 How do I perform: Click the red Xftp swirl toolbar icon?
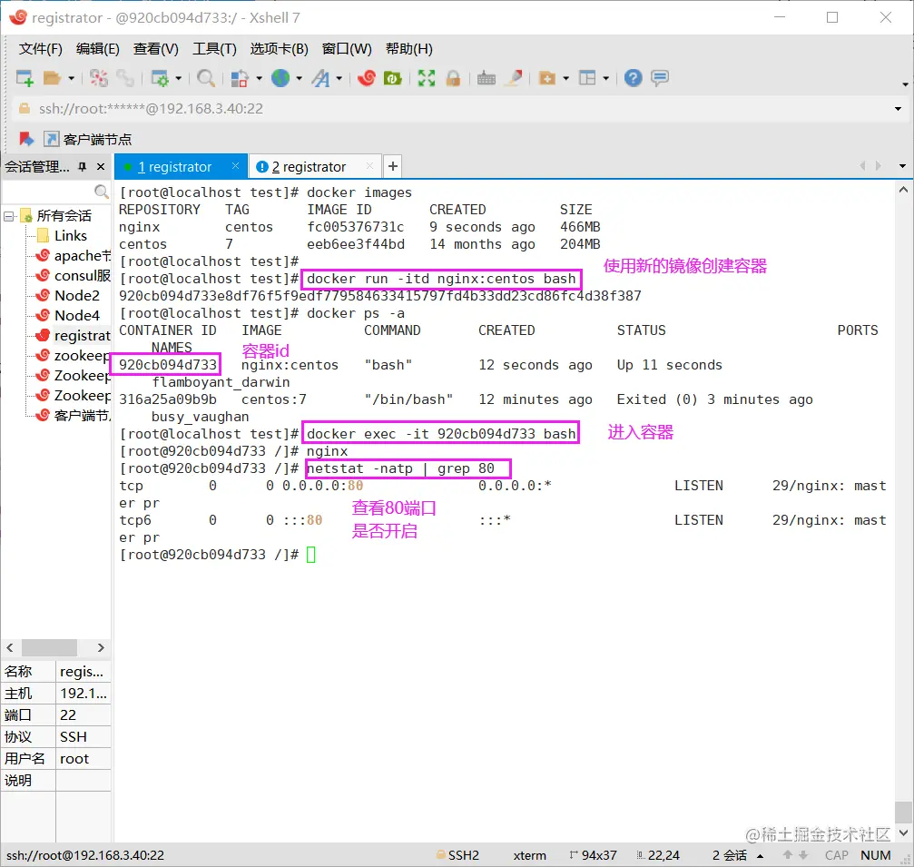(367, 78)
